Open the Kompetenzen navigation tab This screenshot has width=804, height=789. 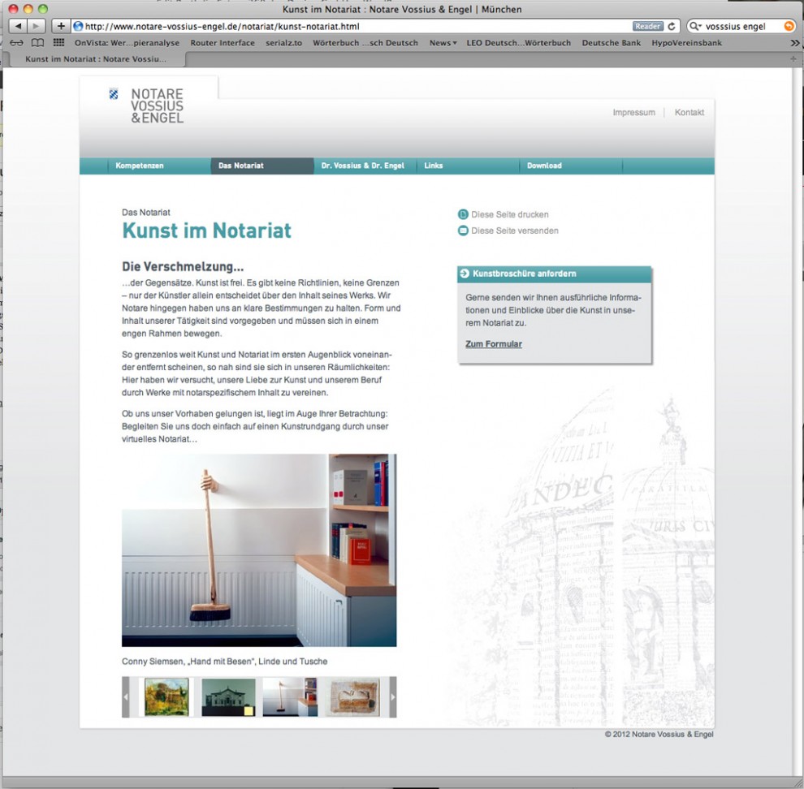[140, 166]
